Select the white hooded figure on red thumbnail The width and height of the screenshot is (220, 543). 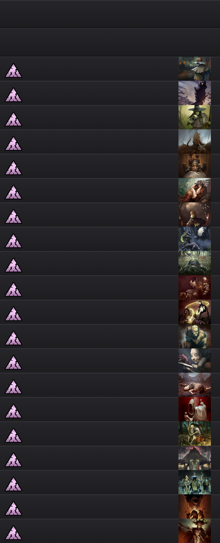click(195, 409)
